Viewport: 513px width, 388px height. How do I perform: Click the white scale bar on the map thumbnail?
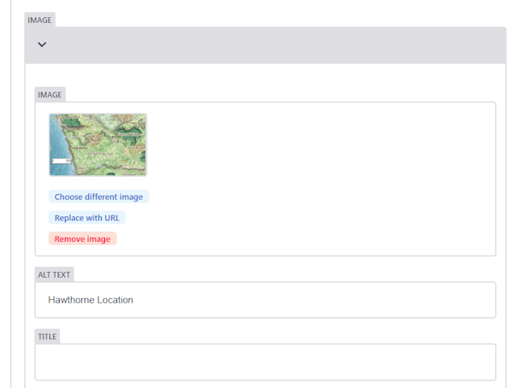coord(61,161)
